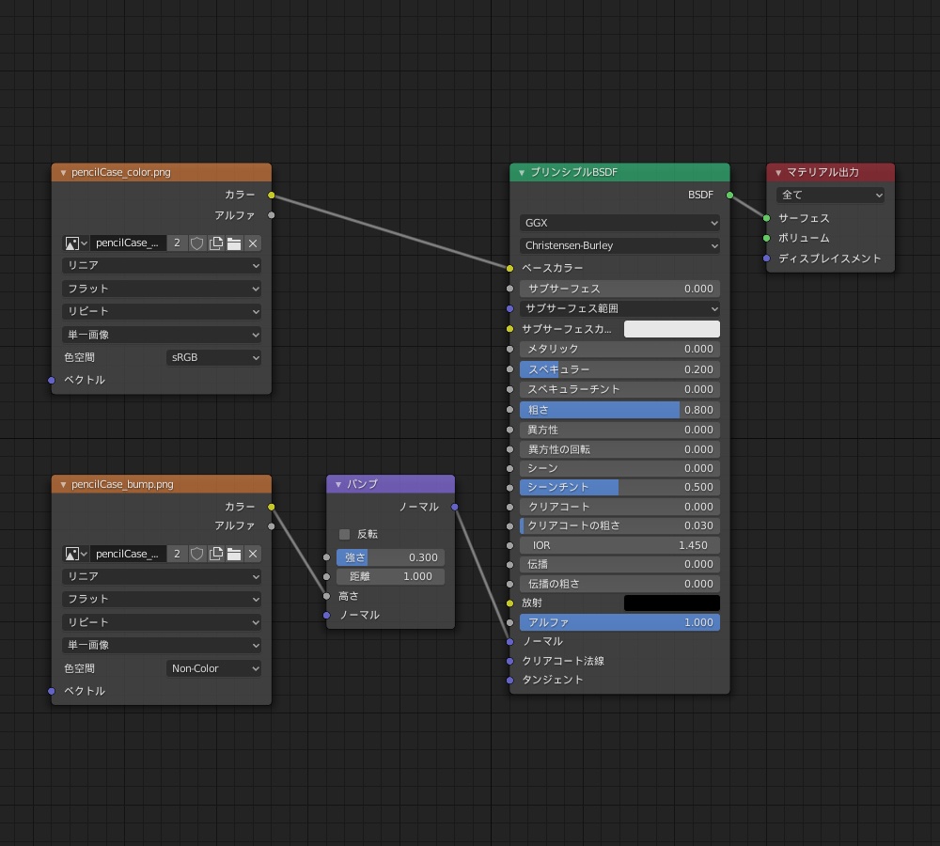Open image file folder in pencilCase_color.png node
This screenshot has height=846, width=940.
pyautogui.click(x=234, y=243)
